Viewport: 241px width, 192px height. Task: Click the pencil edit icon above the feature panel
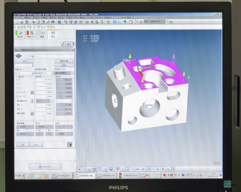pos(63,44)
